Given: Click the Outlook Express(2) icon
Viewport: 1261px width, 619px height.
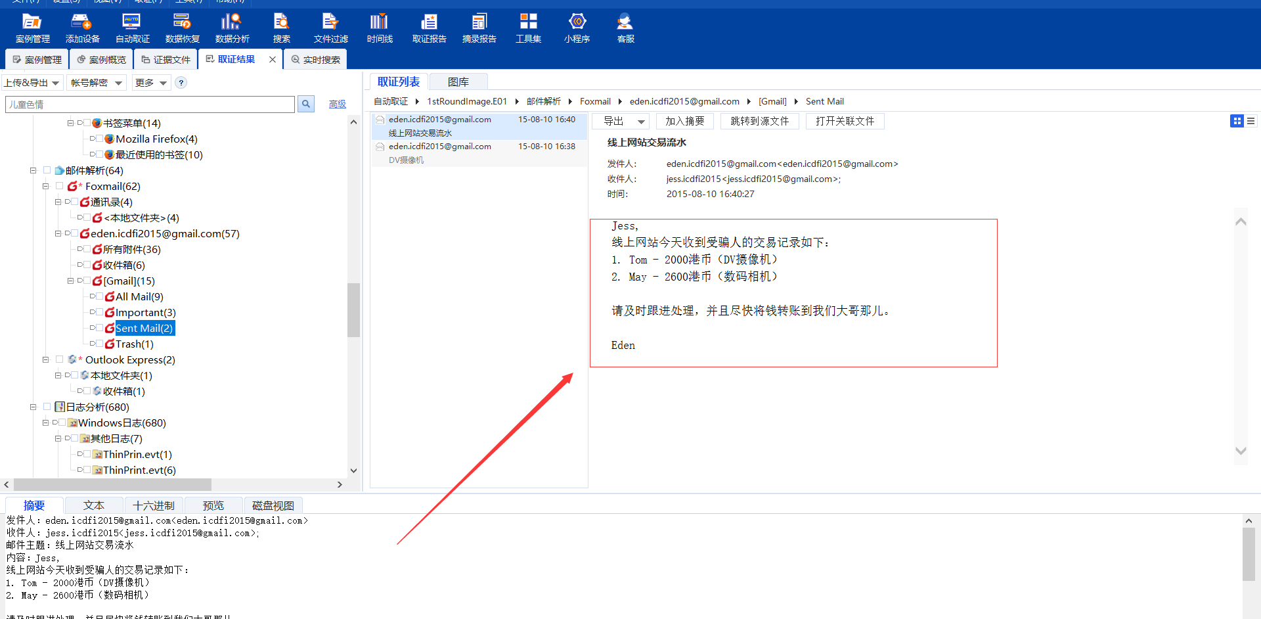Looking at the screenshot, I should (x=72, y=359).
